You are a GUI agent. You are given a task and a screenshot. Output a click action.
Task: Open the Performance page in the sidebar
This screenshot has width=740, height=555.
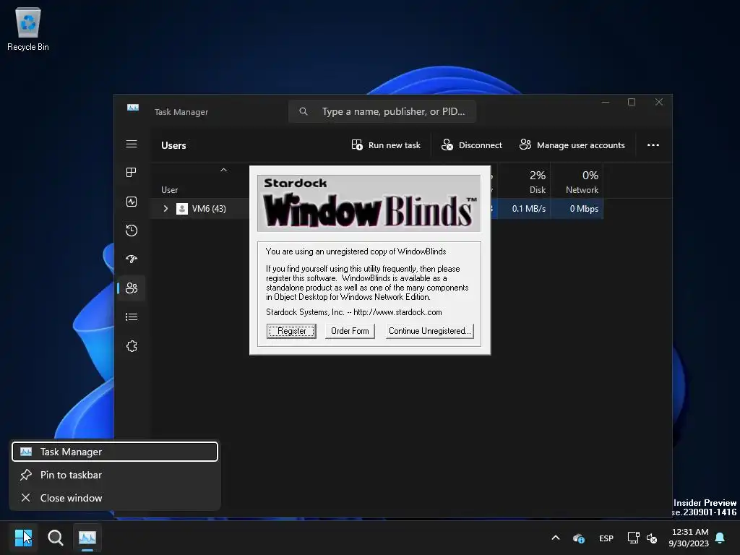tap(132, 202)
